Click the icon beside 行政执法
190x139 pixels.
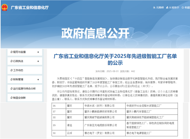click(11, 61)
